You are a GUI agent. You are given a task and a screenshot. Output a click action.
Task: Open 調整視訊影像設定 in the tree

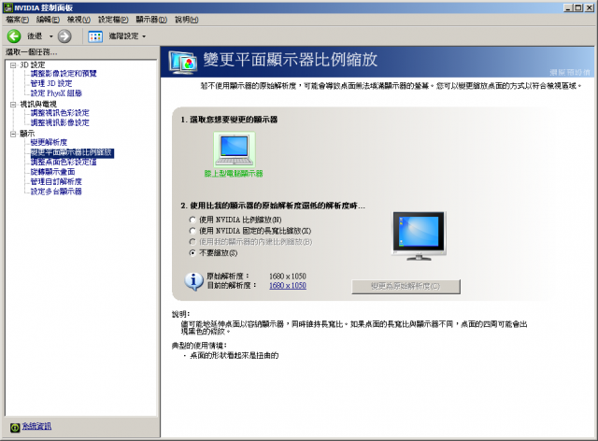(60, 122)
